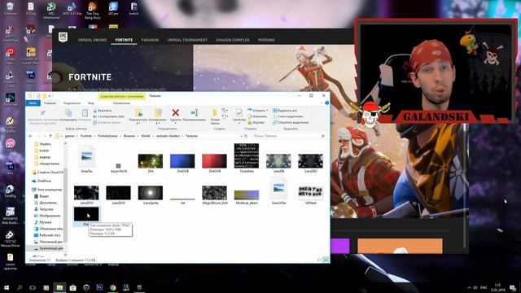Screen dimensions: 521x293
Task: Switch to the Home ribbon tab
Action: (50, 103)
